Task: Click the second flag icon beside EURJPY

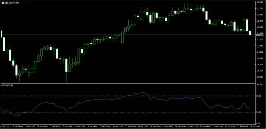Action: [6, 3]
